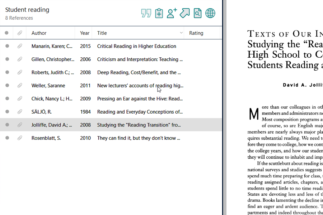Click the Find Full Text document search icon
Image resolution: width=323 pixels, height=215 pixels.
[197, 13]
